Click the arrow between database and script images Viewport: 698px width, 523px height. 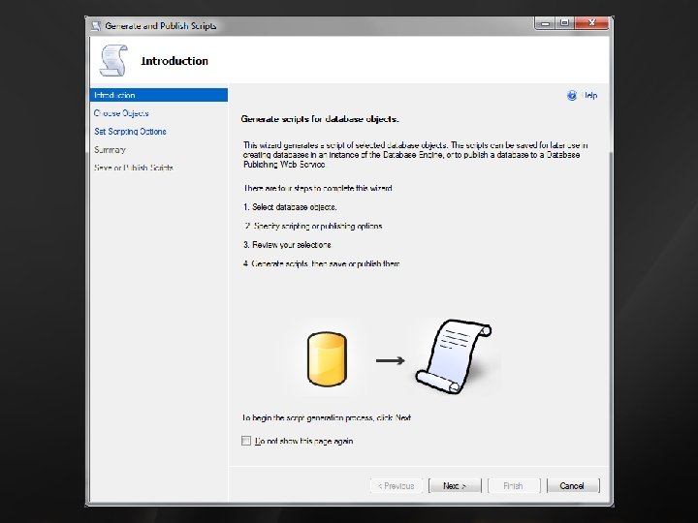(x=390, y=360)
